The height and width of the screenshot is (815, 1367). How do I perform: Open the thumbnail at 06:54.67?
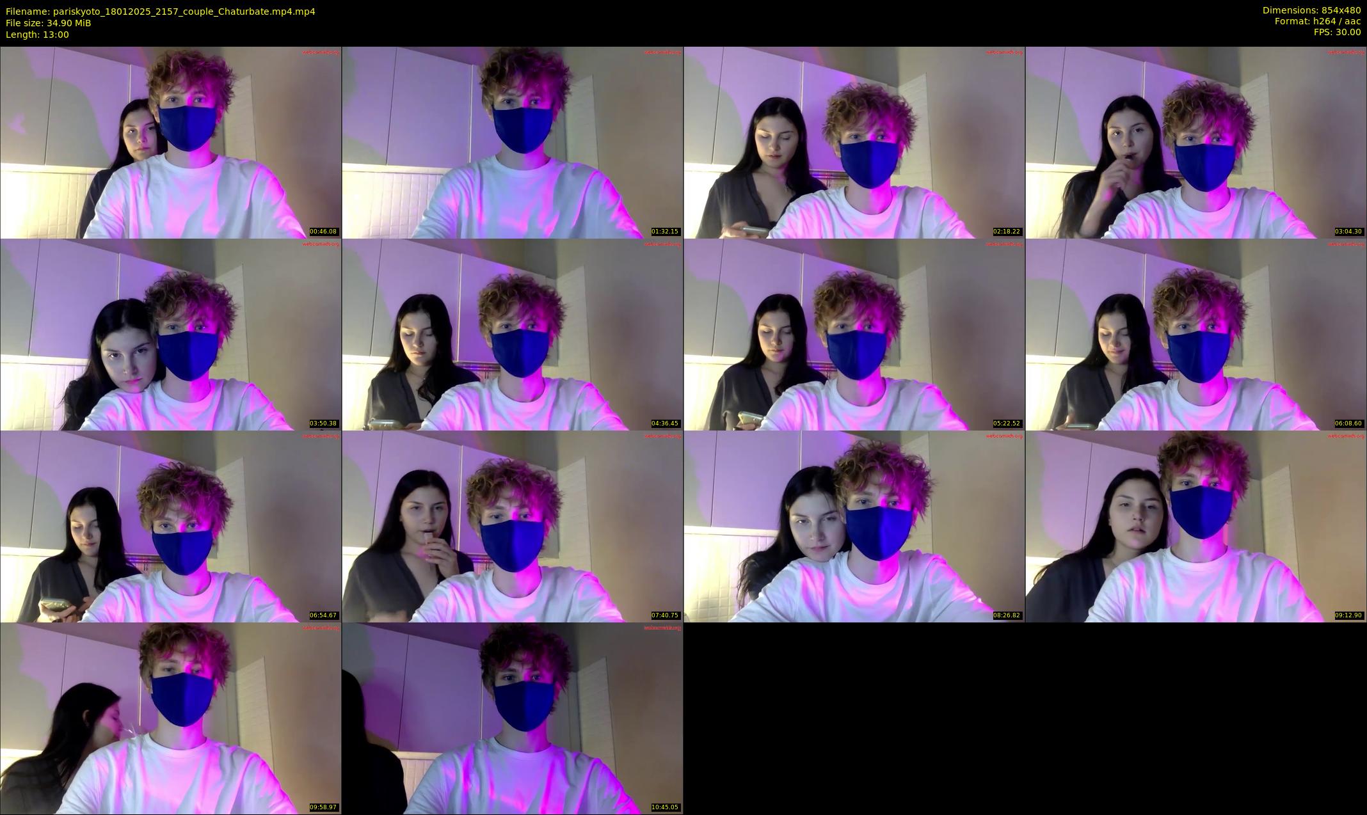(x=170, y=526)
